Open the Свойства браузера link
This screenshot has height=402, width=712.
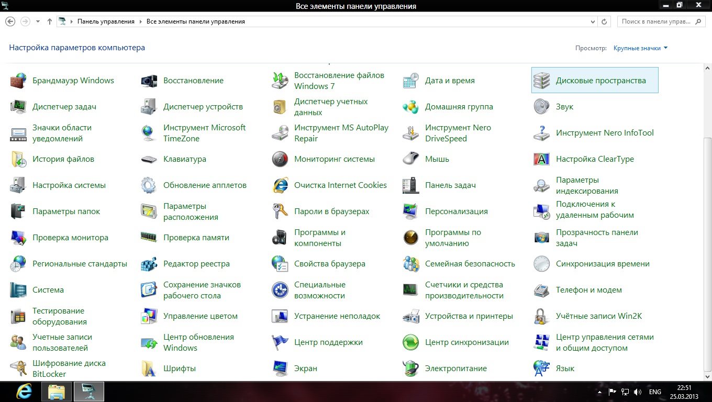330,264
